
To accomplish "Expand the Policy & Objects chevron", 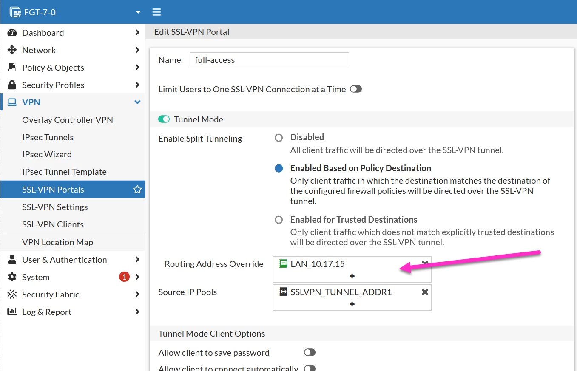I will [x=137, y=68].
